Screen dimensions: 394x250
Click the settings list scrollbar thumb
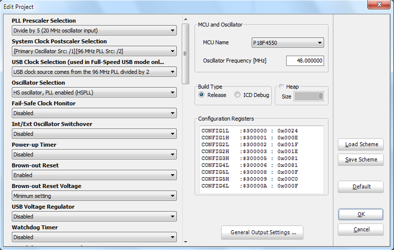tap(185, 54)
